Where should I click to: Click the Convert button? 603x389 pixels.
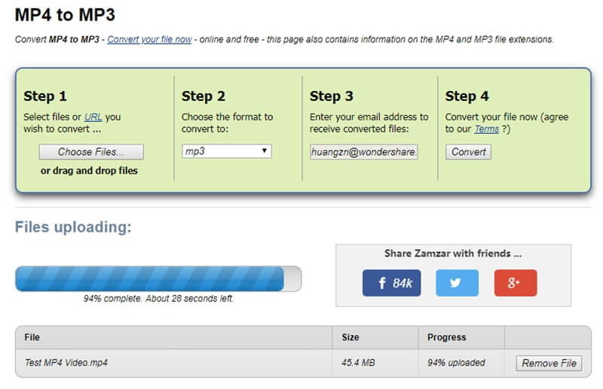[468, 152]
